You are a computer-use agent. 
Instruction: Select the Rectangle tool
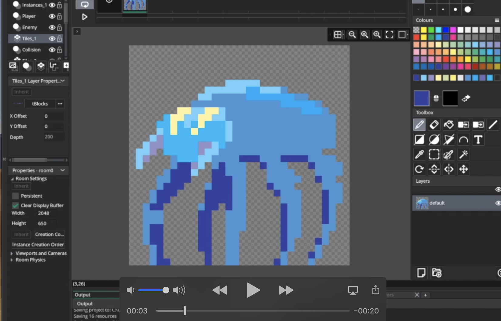419,140
